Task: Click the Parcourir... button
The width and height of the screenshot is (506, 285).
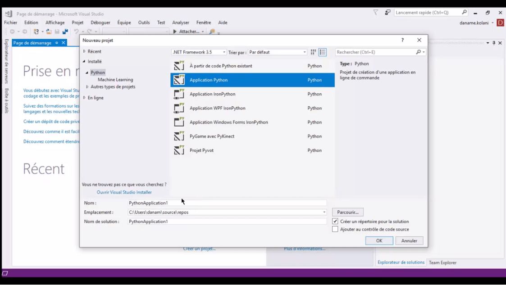Action: click(348, 212)
